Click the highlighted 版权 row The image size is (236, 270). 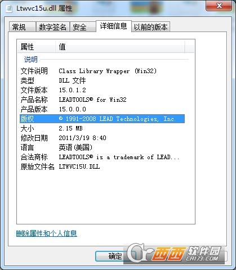click(102, 119)
